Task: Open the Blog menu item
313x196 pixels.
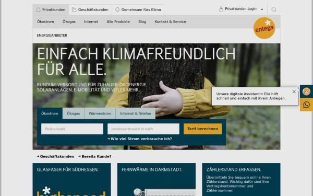Action: click(142, 21)
